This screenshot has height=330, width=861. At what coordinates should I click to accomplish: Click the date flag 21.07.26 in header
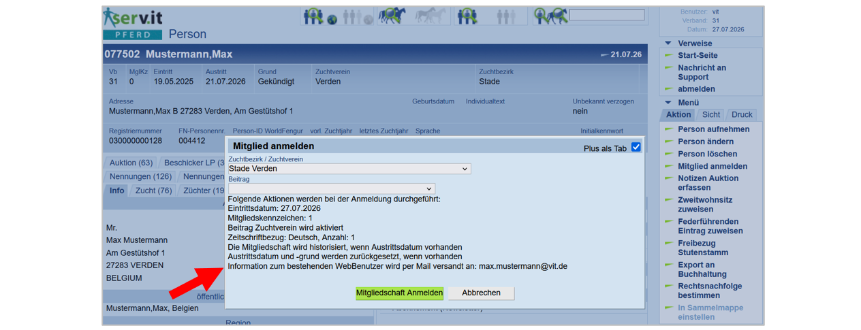click(x=621, y=54)
